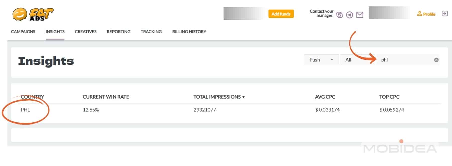
Task: Select the PHL country row
Action: coord(25,110)
